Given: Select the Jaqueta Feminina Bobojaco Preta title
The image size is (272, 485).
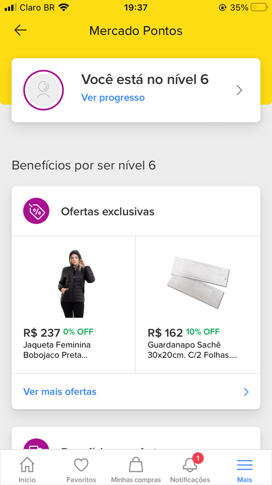Looking at the screenshot, I should pyautogui.click(x=57, y=350).
